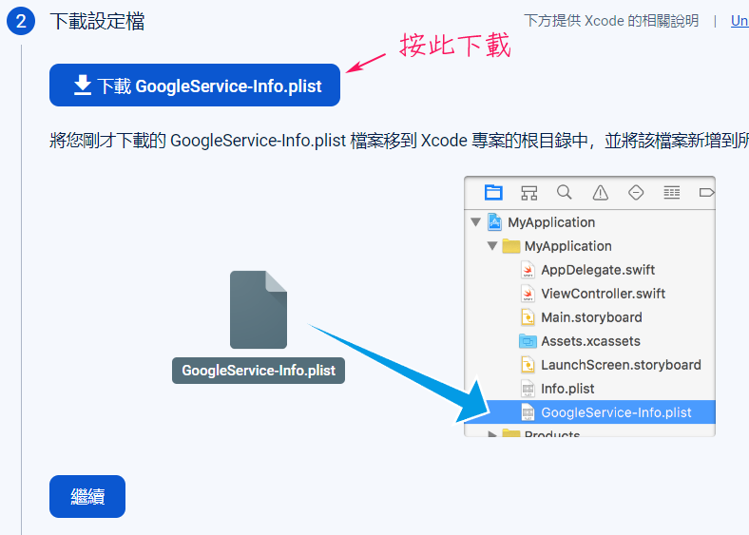Open the issue navigator warning triangle icon
The image size is (749, 535).
(601, 193)
